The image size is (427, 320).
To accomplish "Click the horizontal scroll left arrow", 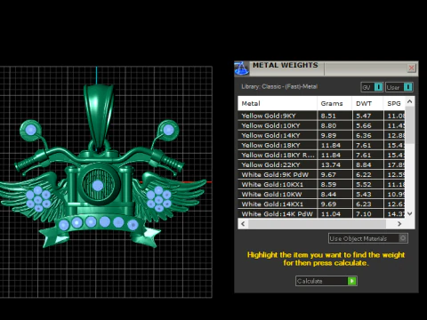I will coord(243,224).
